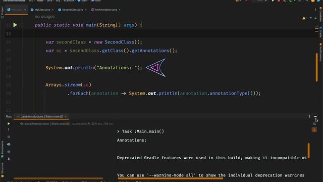
Task: Place cursor on getAnnotations() call
Action: pos(153,51)
